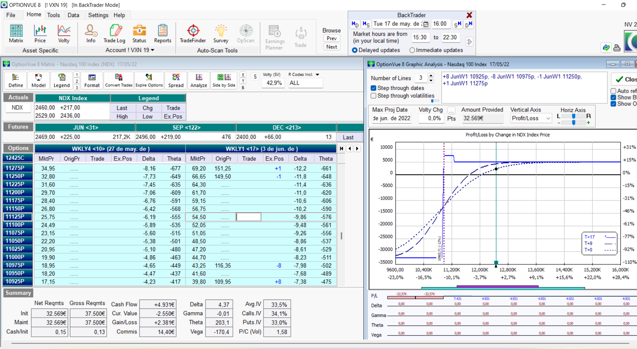Open the account Info icon

(x=91, y=34)
